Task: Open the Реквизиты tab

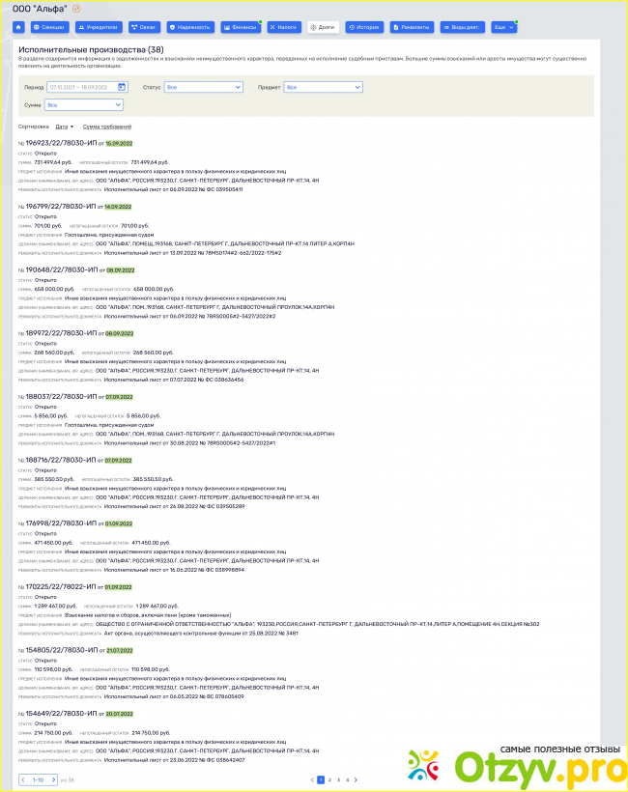Action: (412, 27)
